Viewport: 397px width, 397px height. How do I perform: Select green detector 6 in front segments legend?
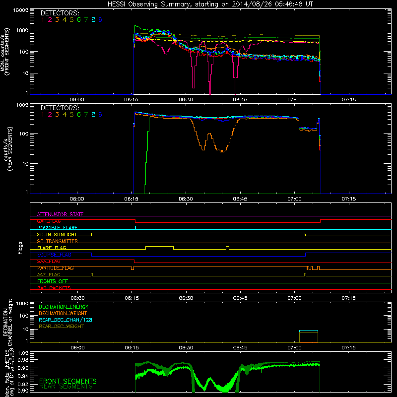pos(79,20)
